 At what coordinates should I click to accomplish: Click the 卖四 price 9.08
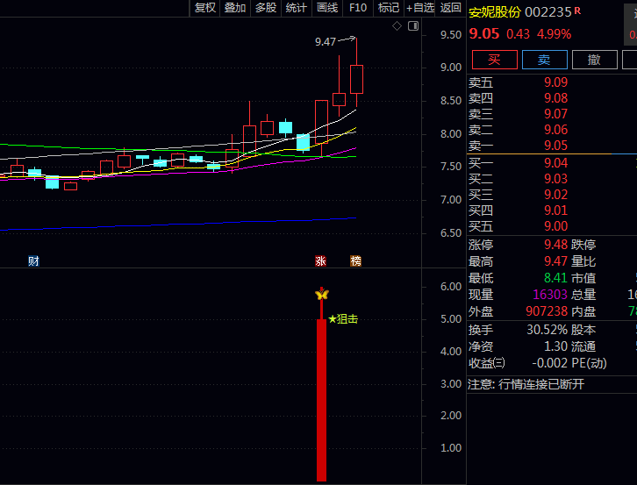(x=555, y=98)
